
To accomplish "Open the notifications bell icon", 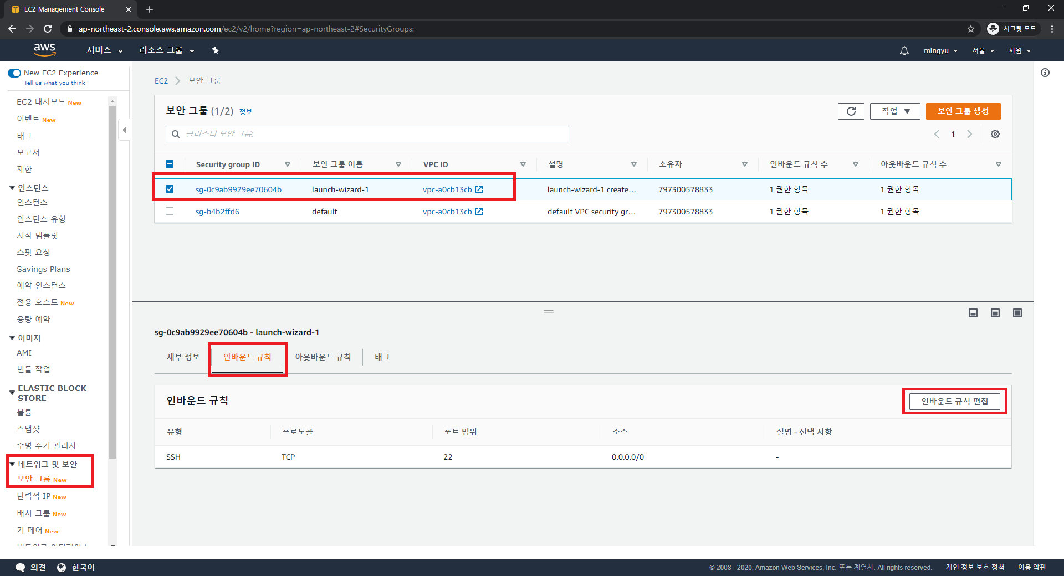I will coord(904,50).
